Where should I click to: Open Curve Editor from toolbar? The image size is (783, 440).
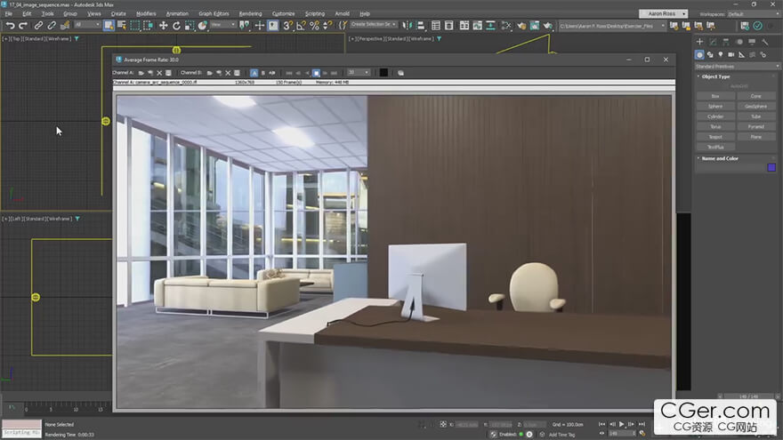(478, 26)
